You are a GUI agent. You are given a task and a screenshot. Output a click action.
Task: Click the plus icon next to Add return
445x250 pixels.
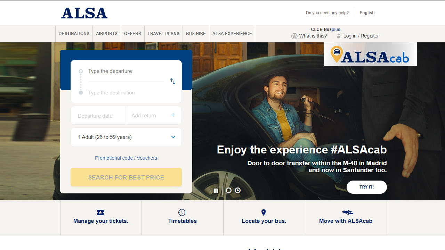click(173, 115)
